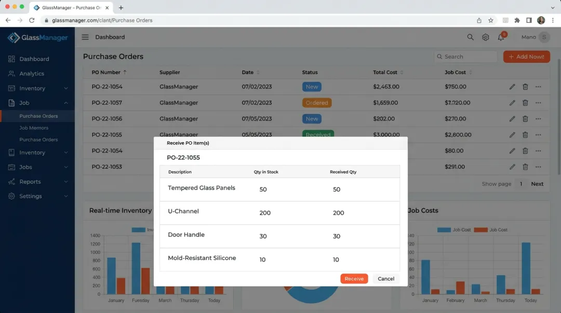
Task: Click Tempered Glass Panels received qty 50
Action: pyautogui.click(x=336, y=189)
